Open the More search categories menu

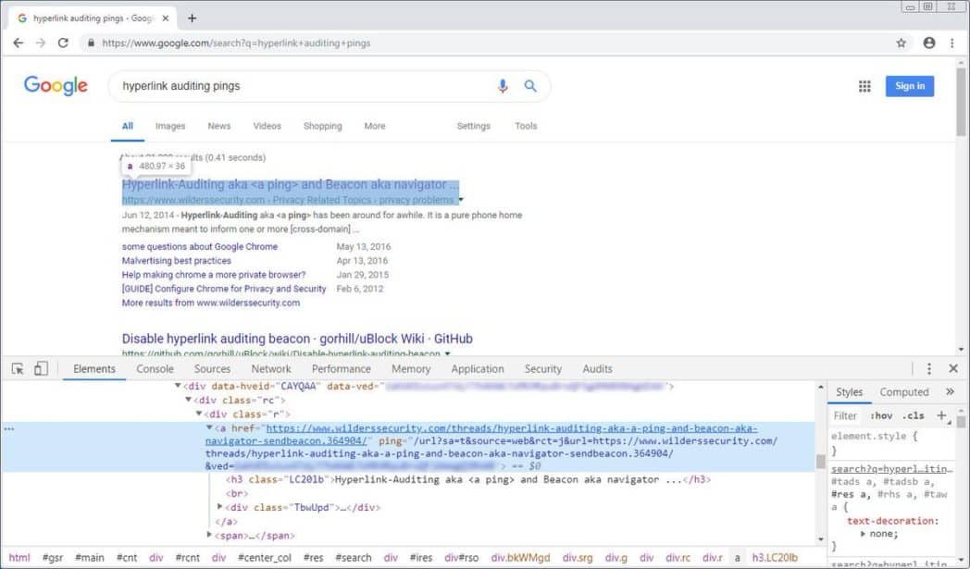(374, 126)
